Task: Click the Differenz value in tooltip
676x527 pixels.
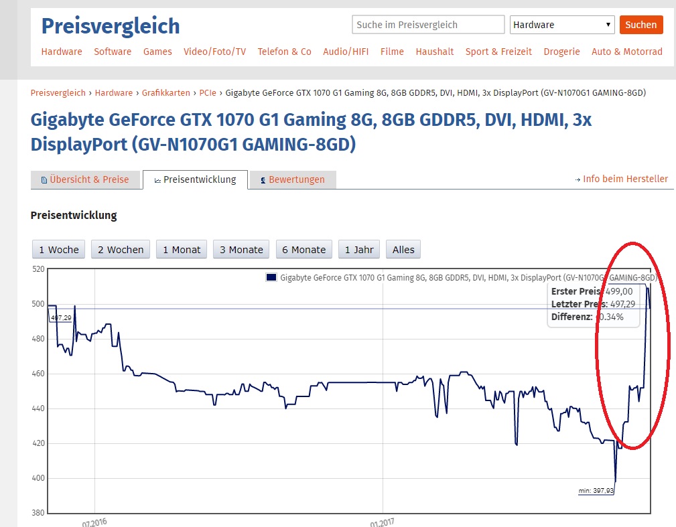Action: [609, 317]
